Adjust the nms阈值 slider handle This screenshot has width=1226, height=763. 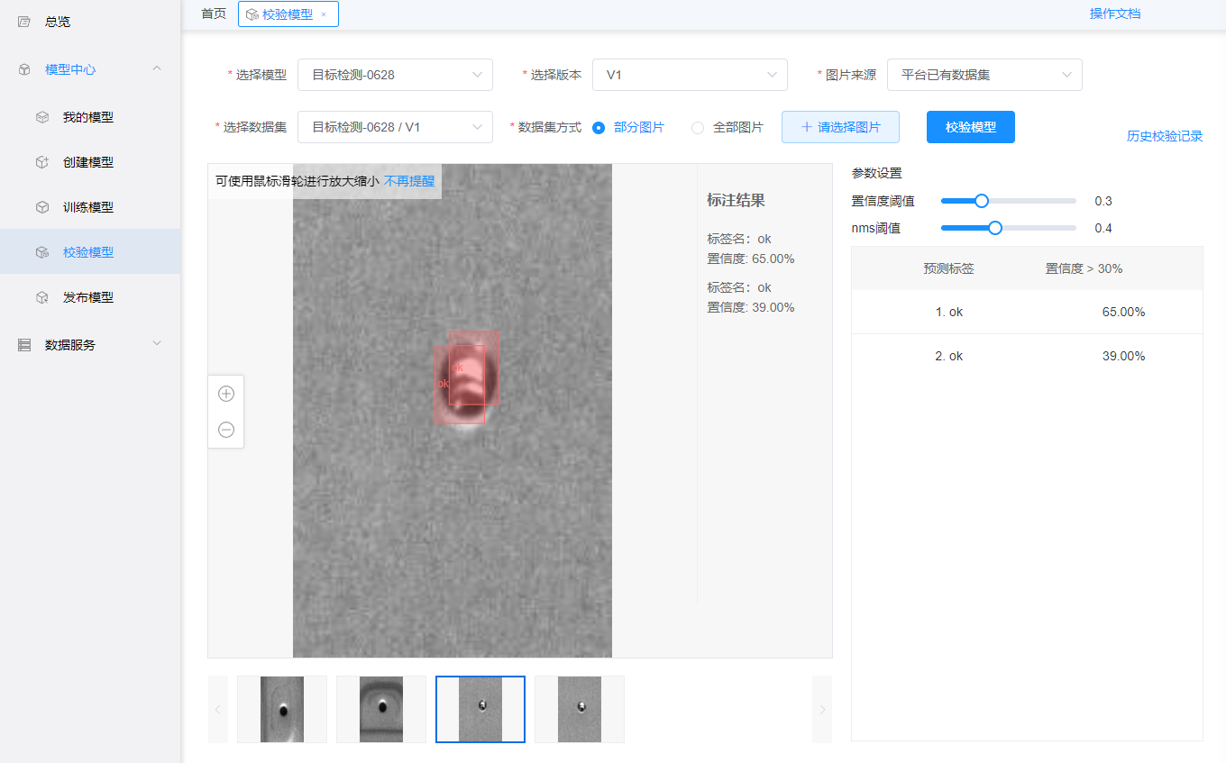point(995,228)
